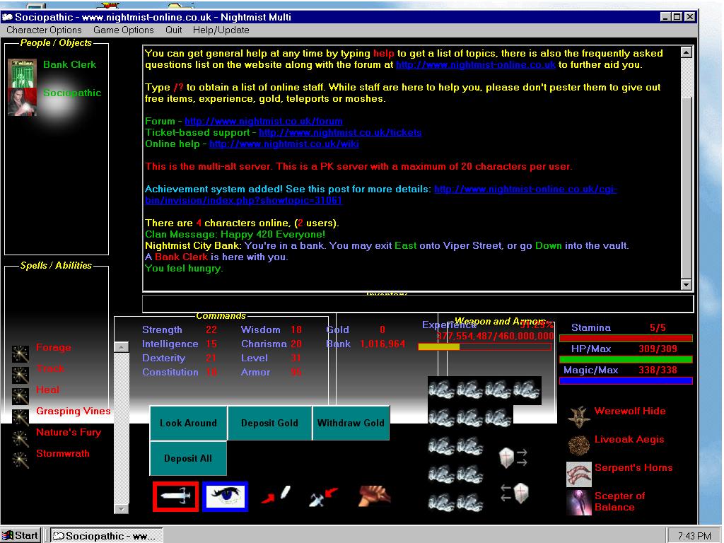This screenshot has height=543, width=724.
Task: Click the fist icon in command bar
Action: point(374,496)
